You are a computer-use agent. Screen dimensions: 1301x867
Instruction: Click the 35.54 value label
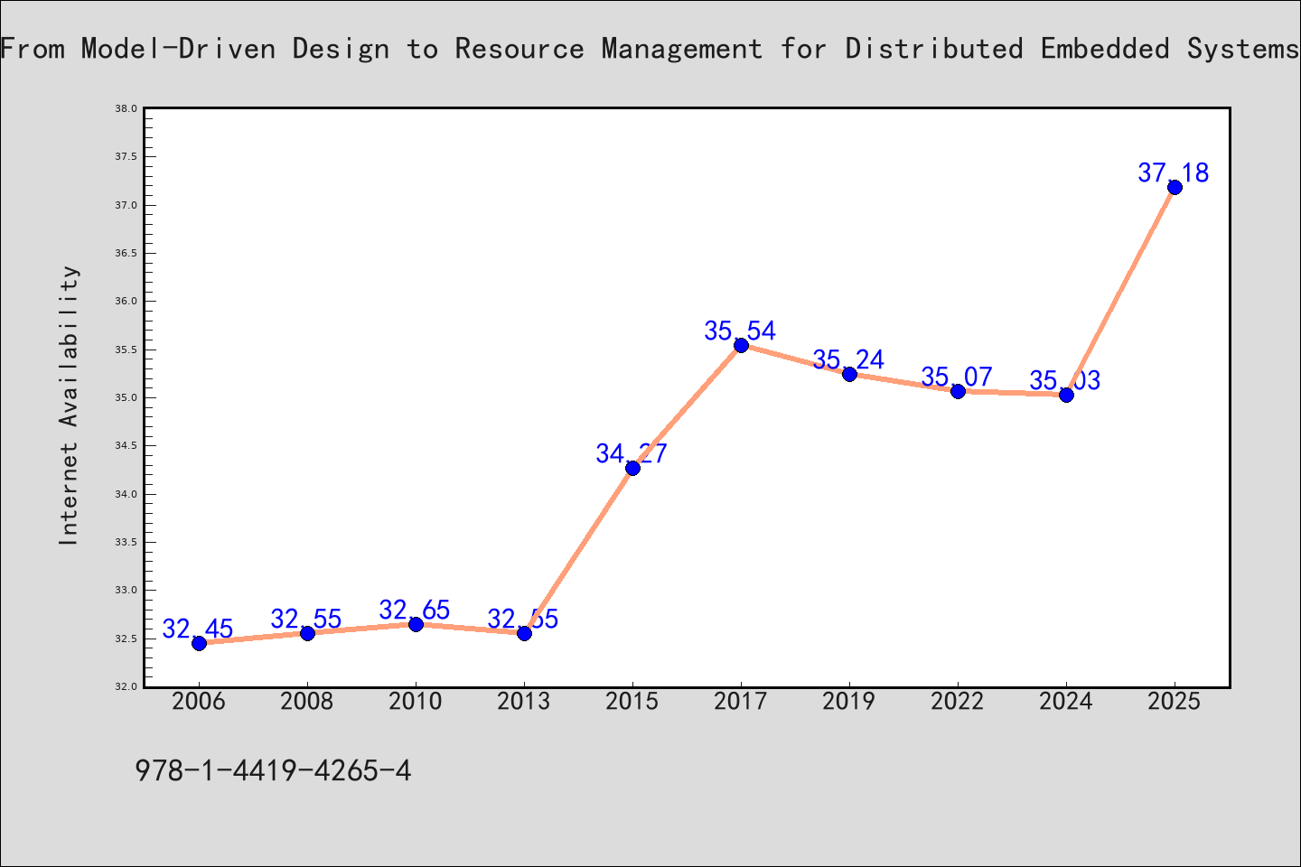[x=740, y=331]
